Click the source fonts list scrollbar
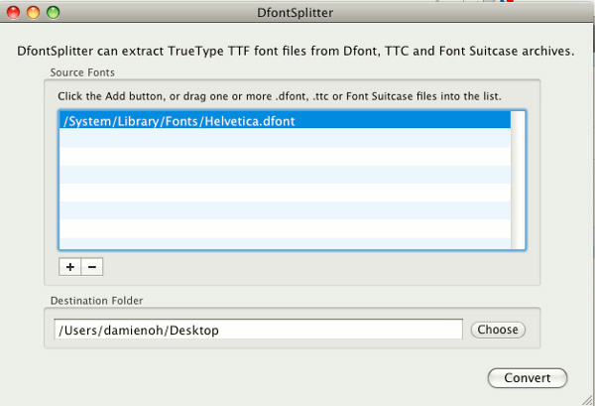This screenshot has height=406, width=595. [x=518, y=180]
